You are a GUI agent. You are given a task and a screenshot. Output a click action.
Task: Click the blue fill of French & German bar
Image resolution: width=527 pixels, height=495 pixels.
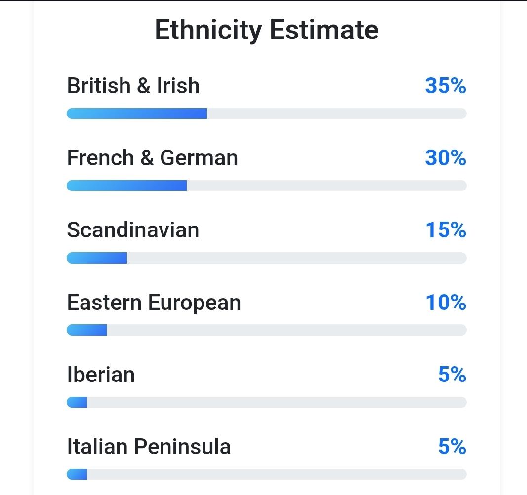pos(126,186)
